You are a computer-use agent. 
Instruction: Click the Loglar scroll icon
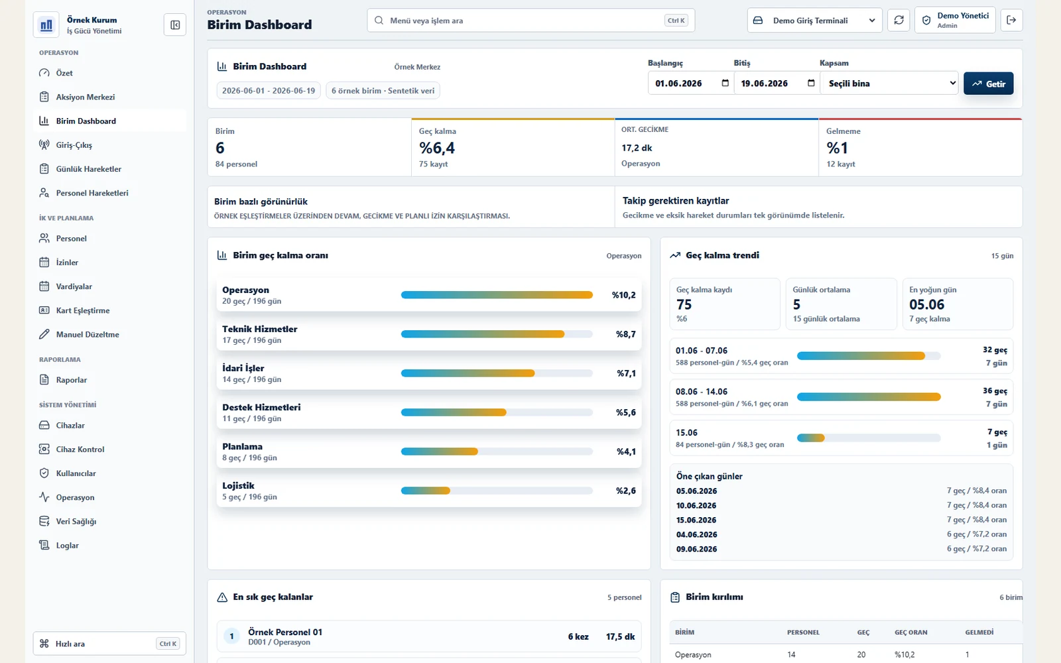(x=44, y=545)
